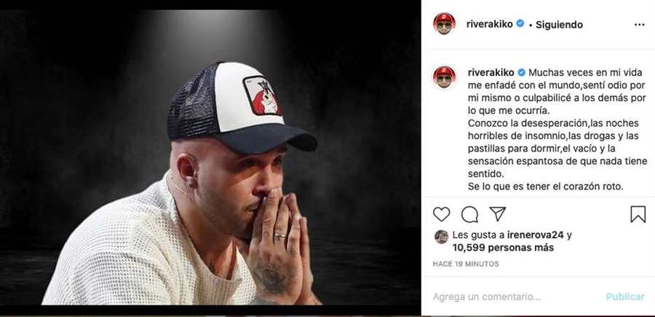Open the riverakiko header profile picture
This screenshot has height=317, width=655.
(444, 24)
